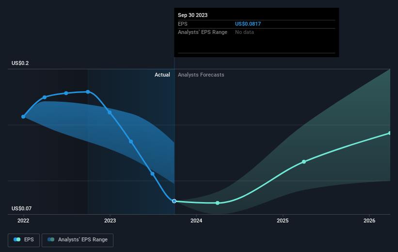The width and height of the screenshot is (398, 252).
Task: Click the 2024 x-axis label
Action: click(196, 220)
